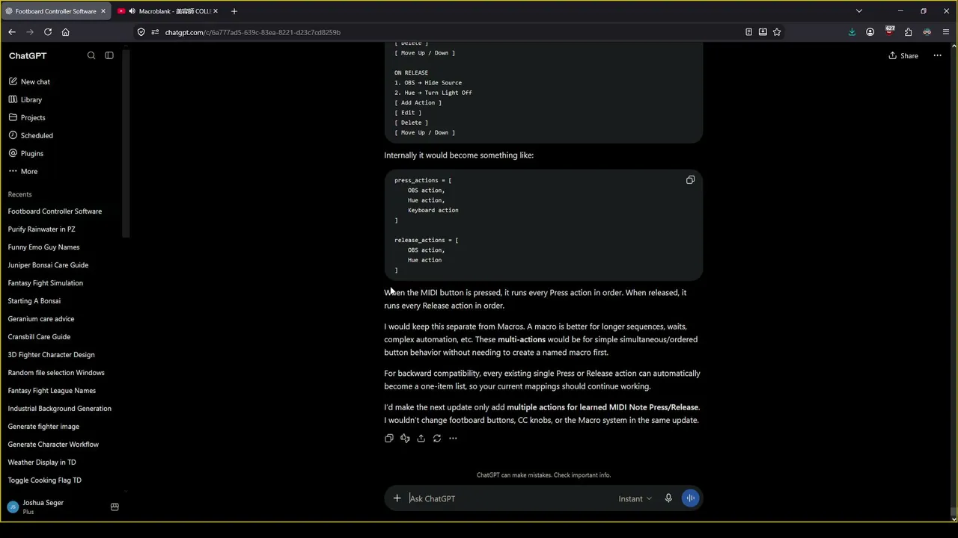The width and height of the screenshot is (958, 538).
Task: Open extensions puzzle icon
Action: (x=908, y=32)
